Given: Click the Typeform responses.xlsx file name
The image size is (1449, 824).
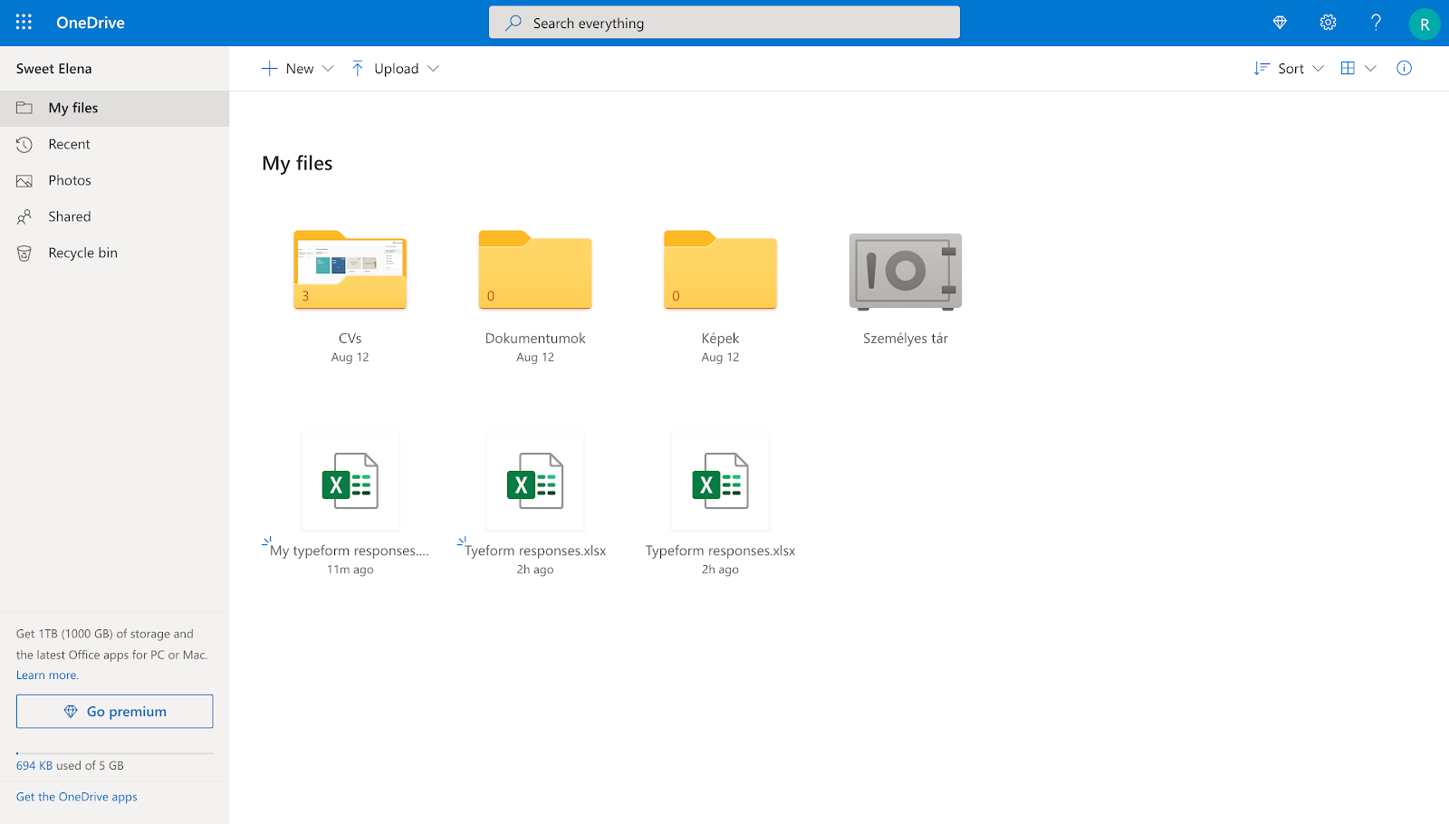Looking at the screenshot, I should click(x=720, y=551).
